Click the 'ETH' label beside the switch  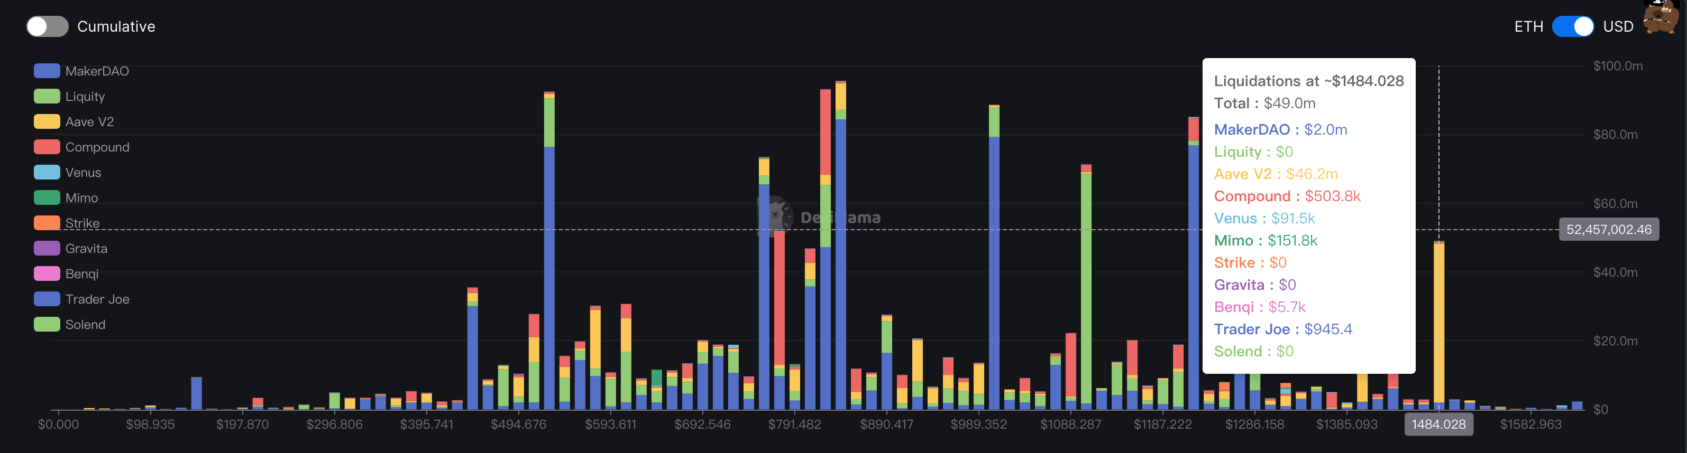1528,27
